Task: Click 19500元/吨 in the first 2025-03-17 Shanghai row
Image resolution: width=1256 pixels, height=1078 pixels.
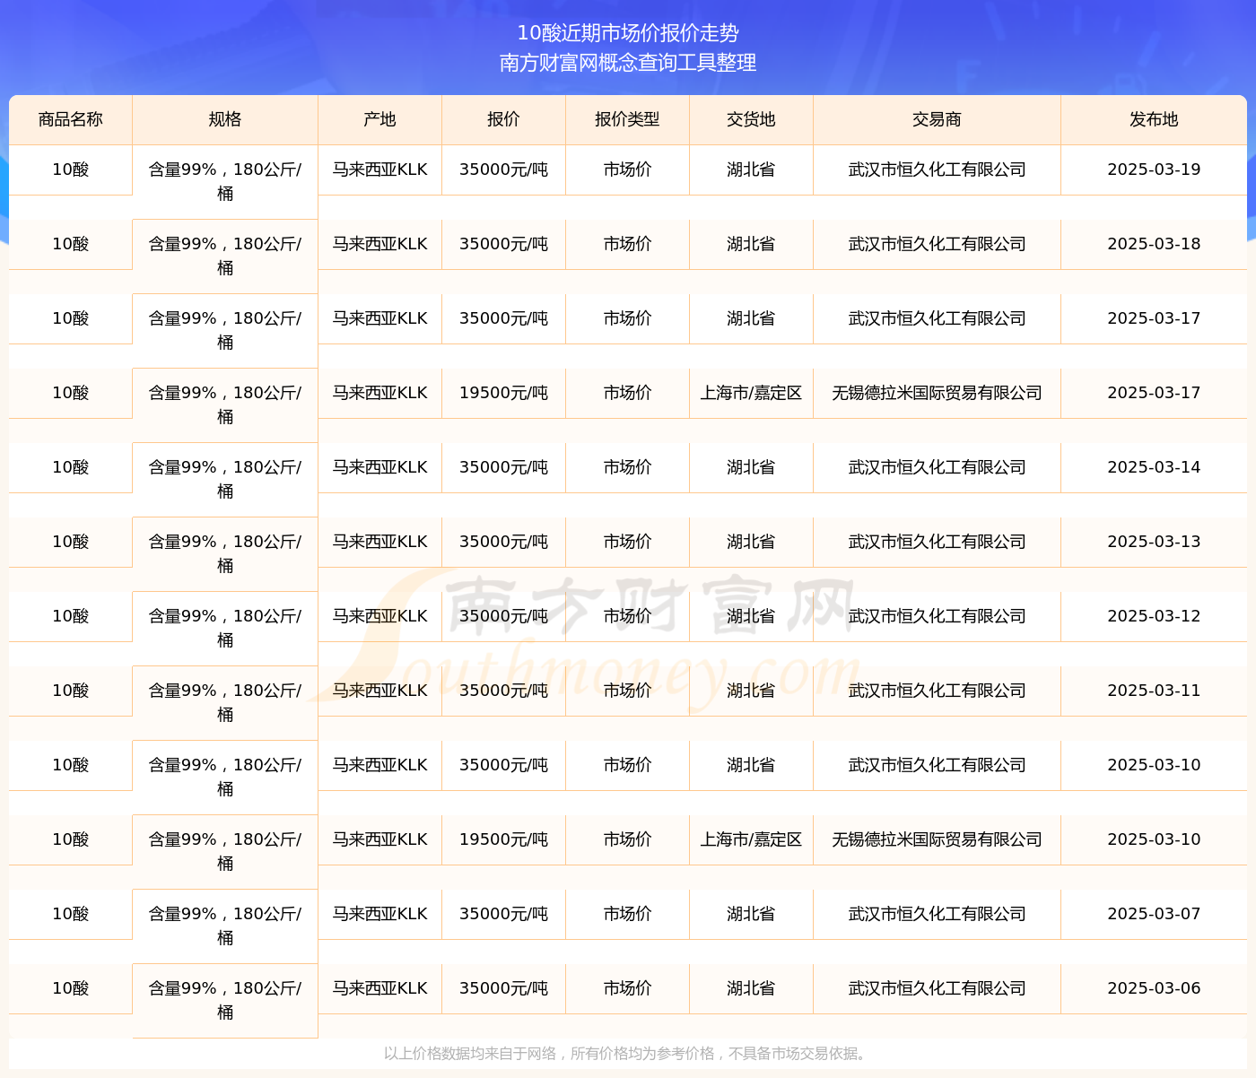Action: point(503,393)
